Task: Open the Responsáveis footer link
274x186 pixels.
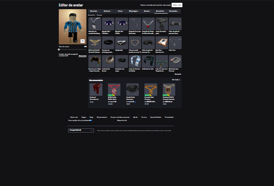Action: [x=102, y=117]
